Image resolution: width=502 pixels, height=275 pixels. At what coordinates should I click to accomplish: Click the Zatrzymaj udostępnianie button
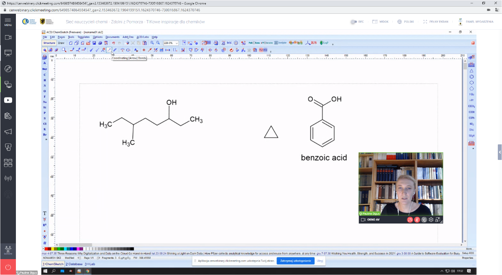tap(295, 261)
